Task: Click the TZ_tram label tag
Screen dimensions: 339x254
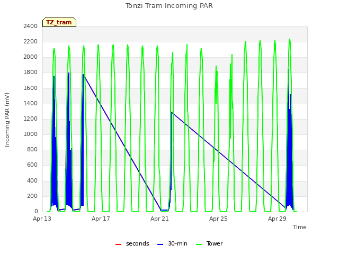Action: pos(59,22)
